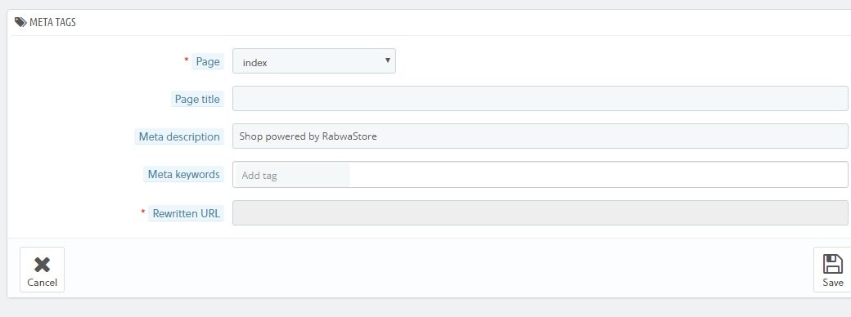Open the Page dropdown showing index
Viewport: 851px width, 317px height.
click(314, 61)
